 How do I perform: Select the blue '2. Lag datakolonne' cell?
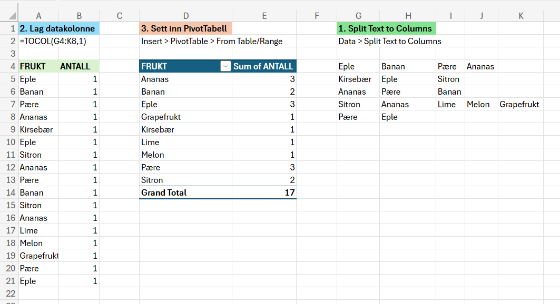(x=59, y=28)
